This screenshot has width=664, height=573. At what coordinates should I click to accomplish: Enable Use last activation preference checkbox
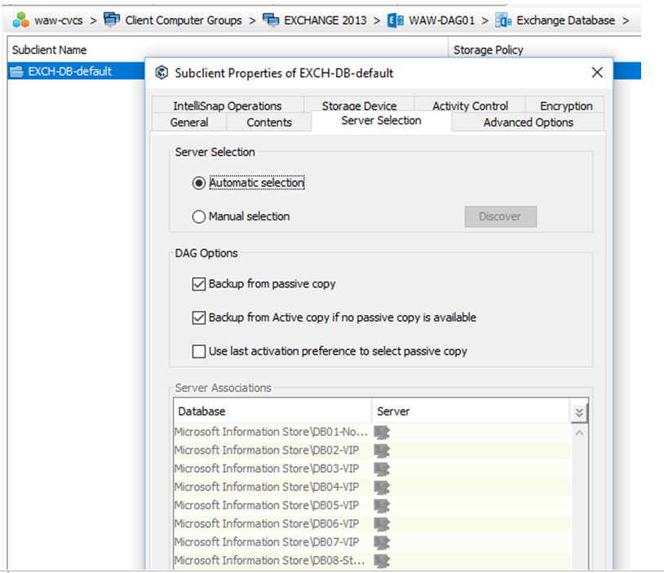pos(198,351)
